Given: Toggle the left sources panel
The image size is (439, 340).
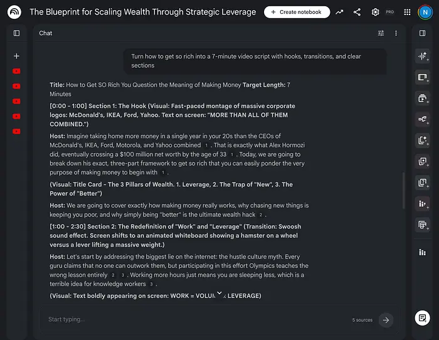Looking at the screenshot, I should coord(16,33).
